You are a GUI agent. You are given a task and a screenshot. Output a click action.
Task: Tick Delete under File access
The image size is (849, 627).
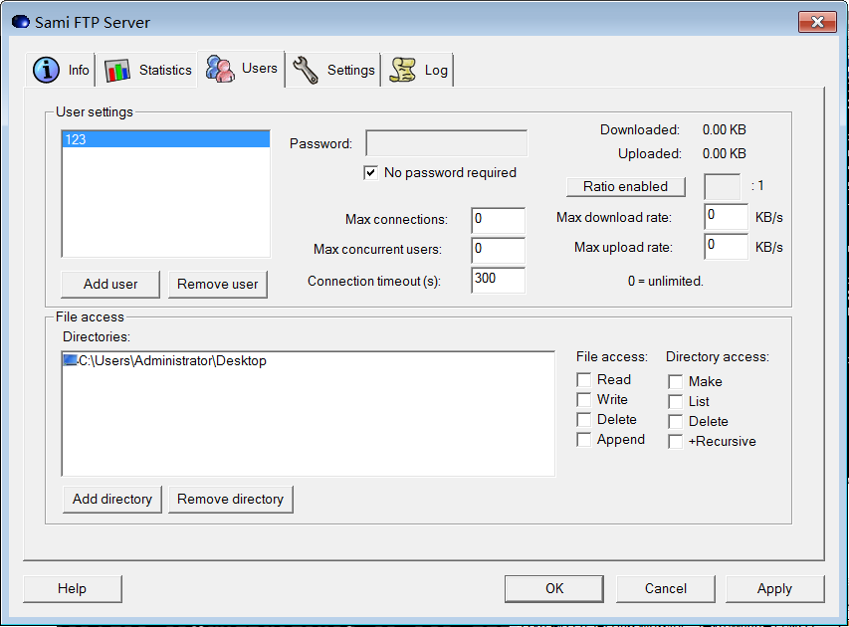pos(583,420)
